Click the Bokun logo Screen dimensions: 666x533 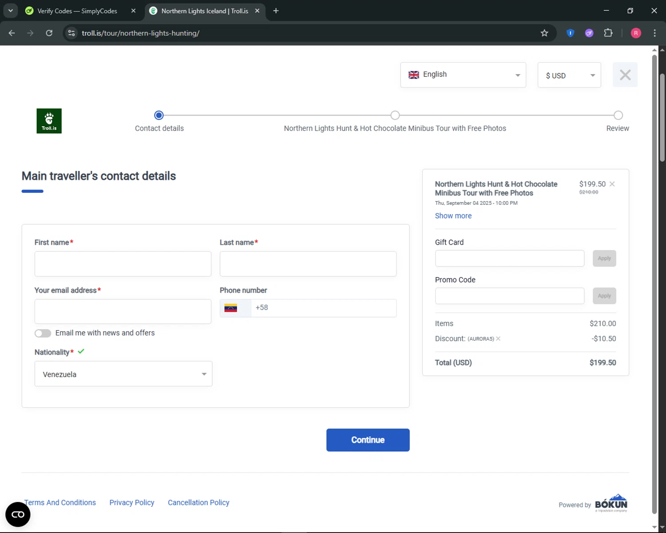coord(611,503)
